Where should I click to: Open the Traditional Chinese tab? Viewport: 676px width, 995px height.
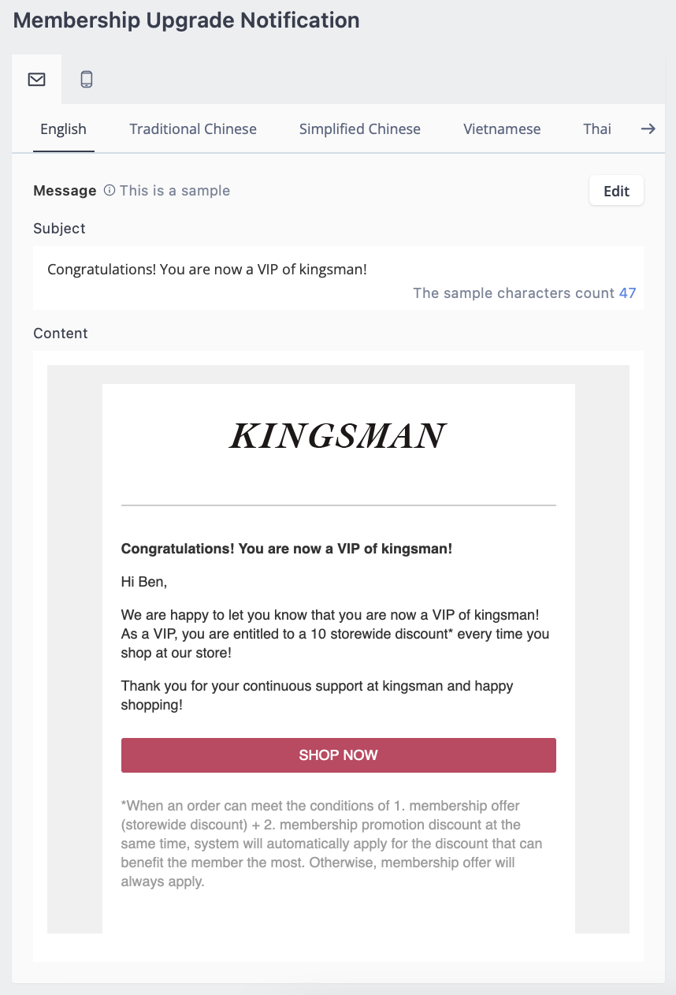point(193,129)
